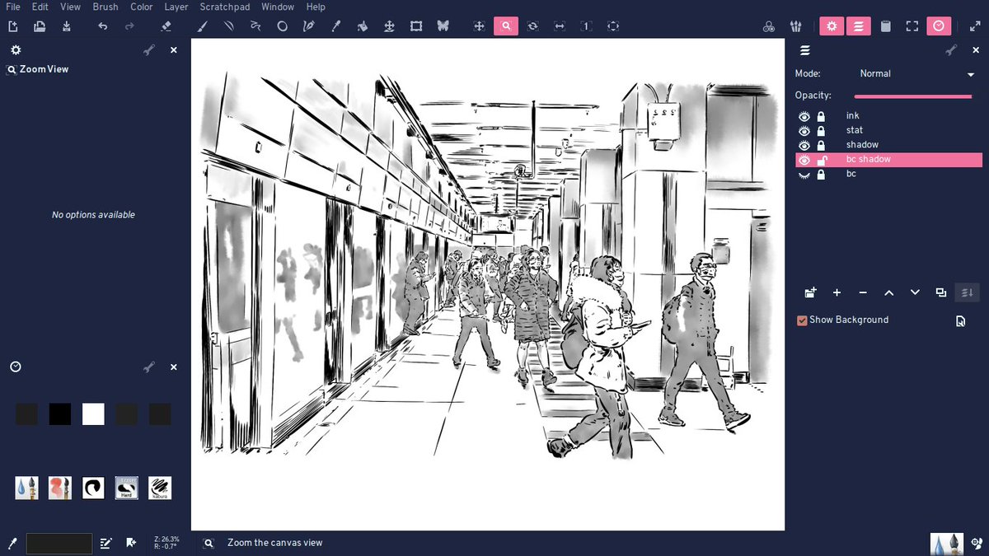Click the duplicate layer button
989x556 pixels.
(x=941, y=292)
